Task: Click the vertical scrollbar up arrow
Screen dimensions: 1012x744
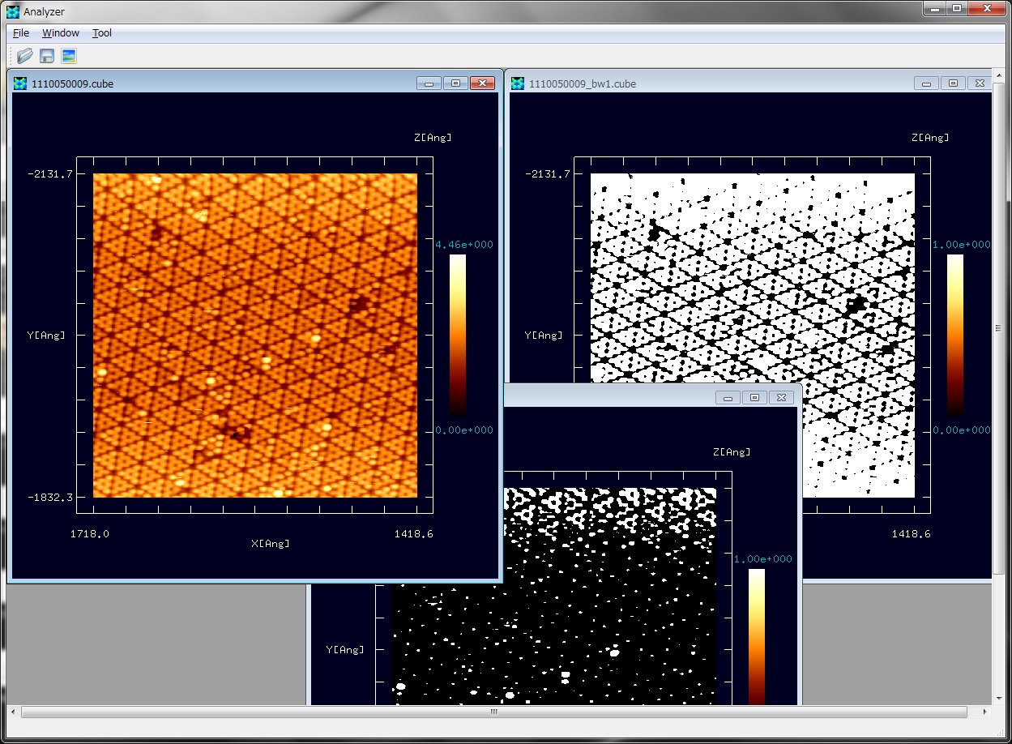Action: (x=999, y=75)
